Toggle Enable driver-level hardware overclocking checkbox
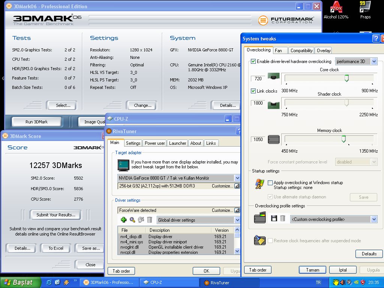Viewport: 384px width, 288px height. tap(253, 61)
